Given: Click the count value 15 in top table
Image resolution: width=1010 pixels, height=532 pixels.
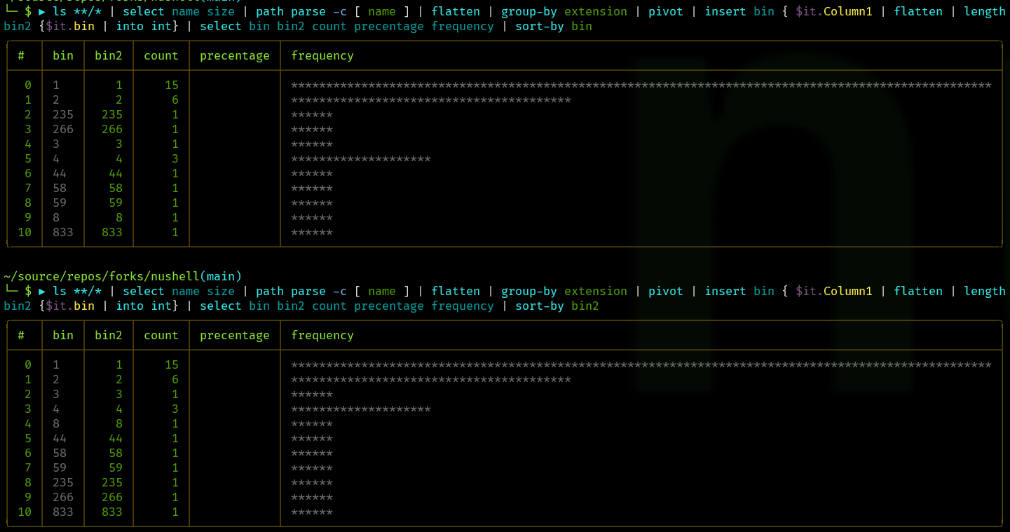Looking at the screenshot, I should pos(173,85).
